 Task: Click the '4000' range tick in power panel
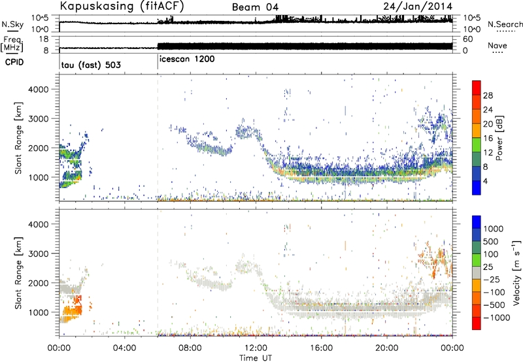[38, 90]
